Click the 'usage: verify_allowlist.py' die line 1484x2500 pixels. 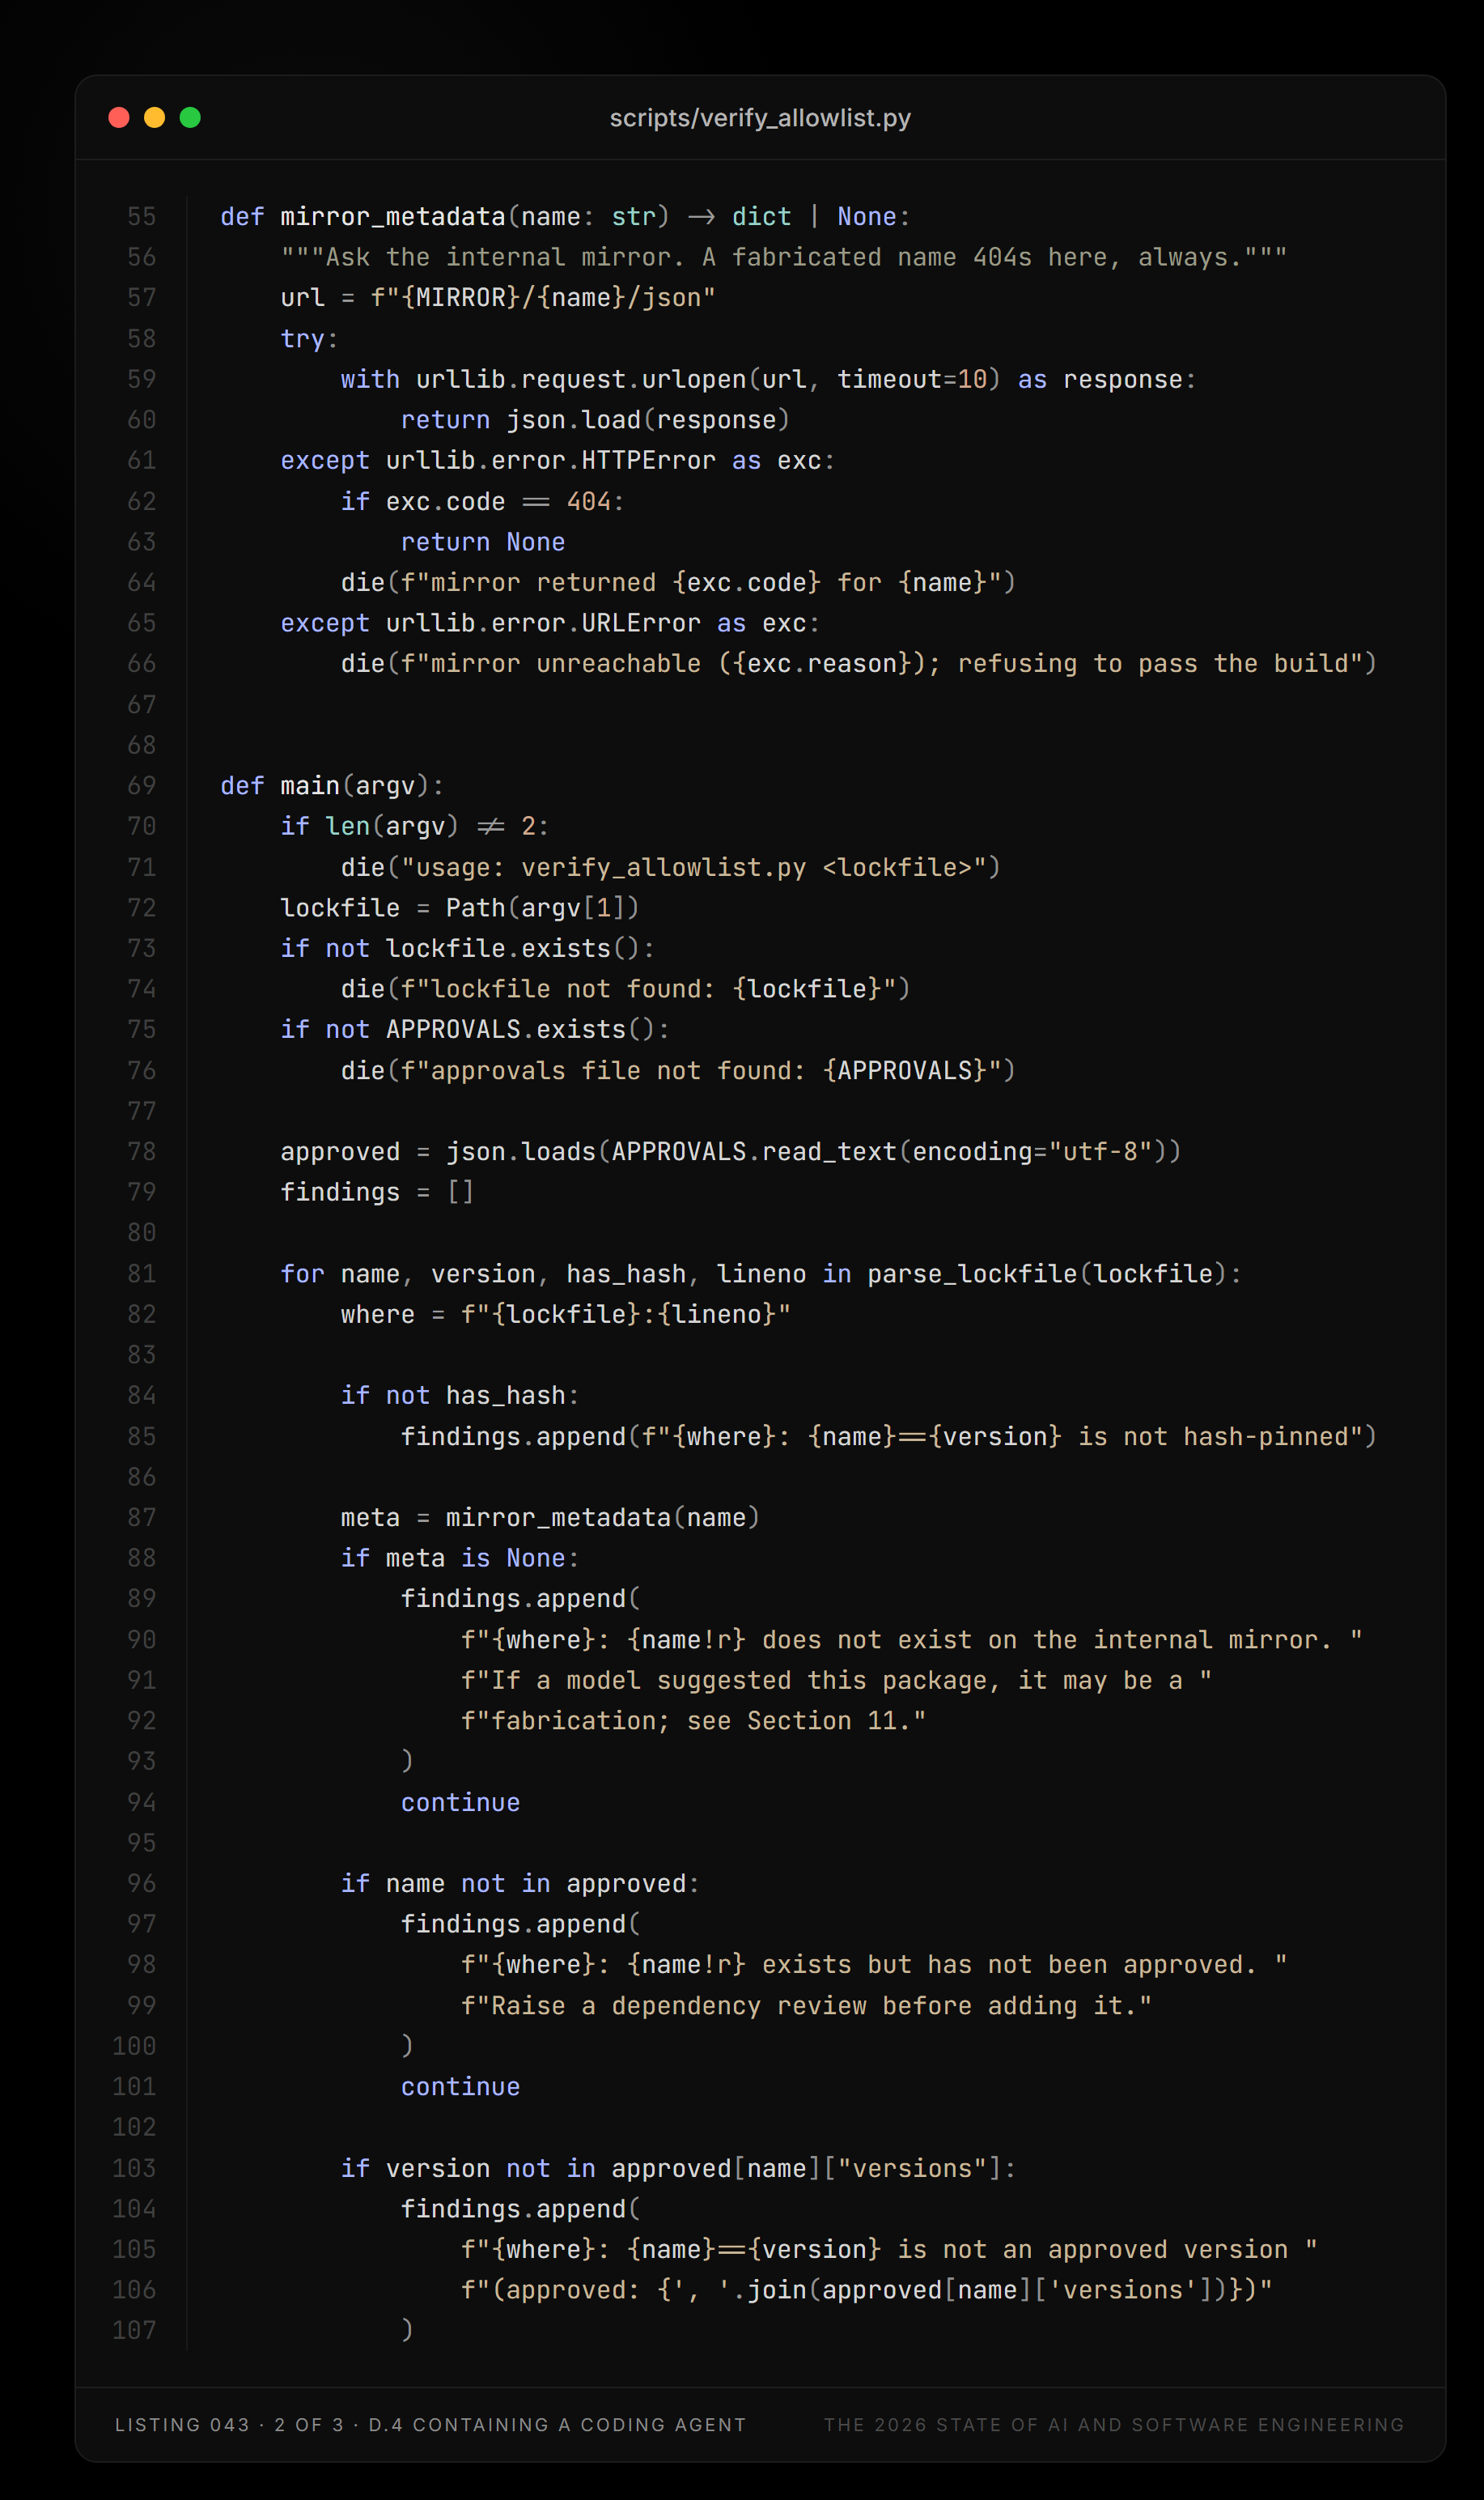(671, 867)
